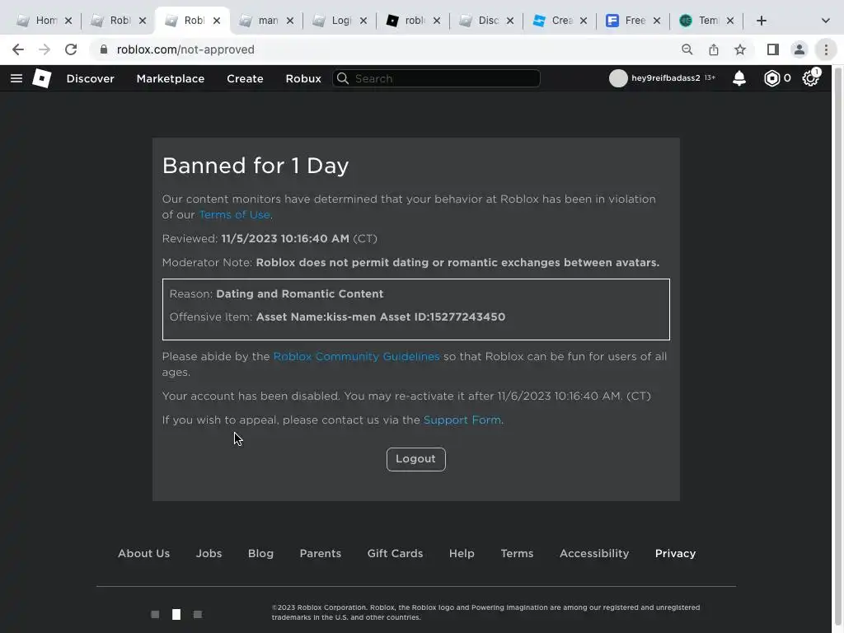The height and width of the screenshot is (633, 844).
Task: Open Parents footer link
Action: [321, 553]
